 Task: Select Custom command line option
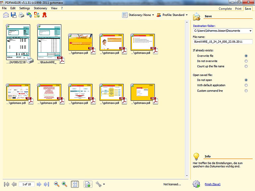click(246, 91)
